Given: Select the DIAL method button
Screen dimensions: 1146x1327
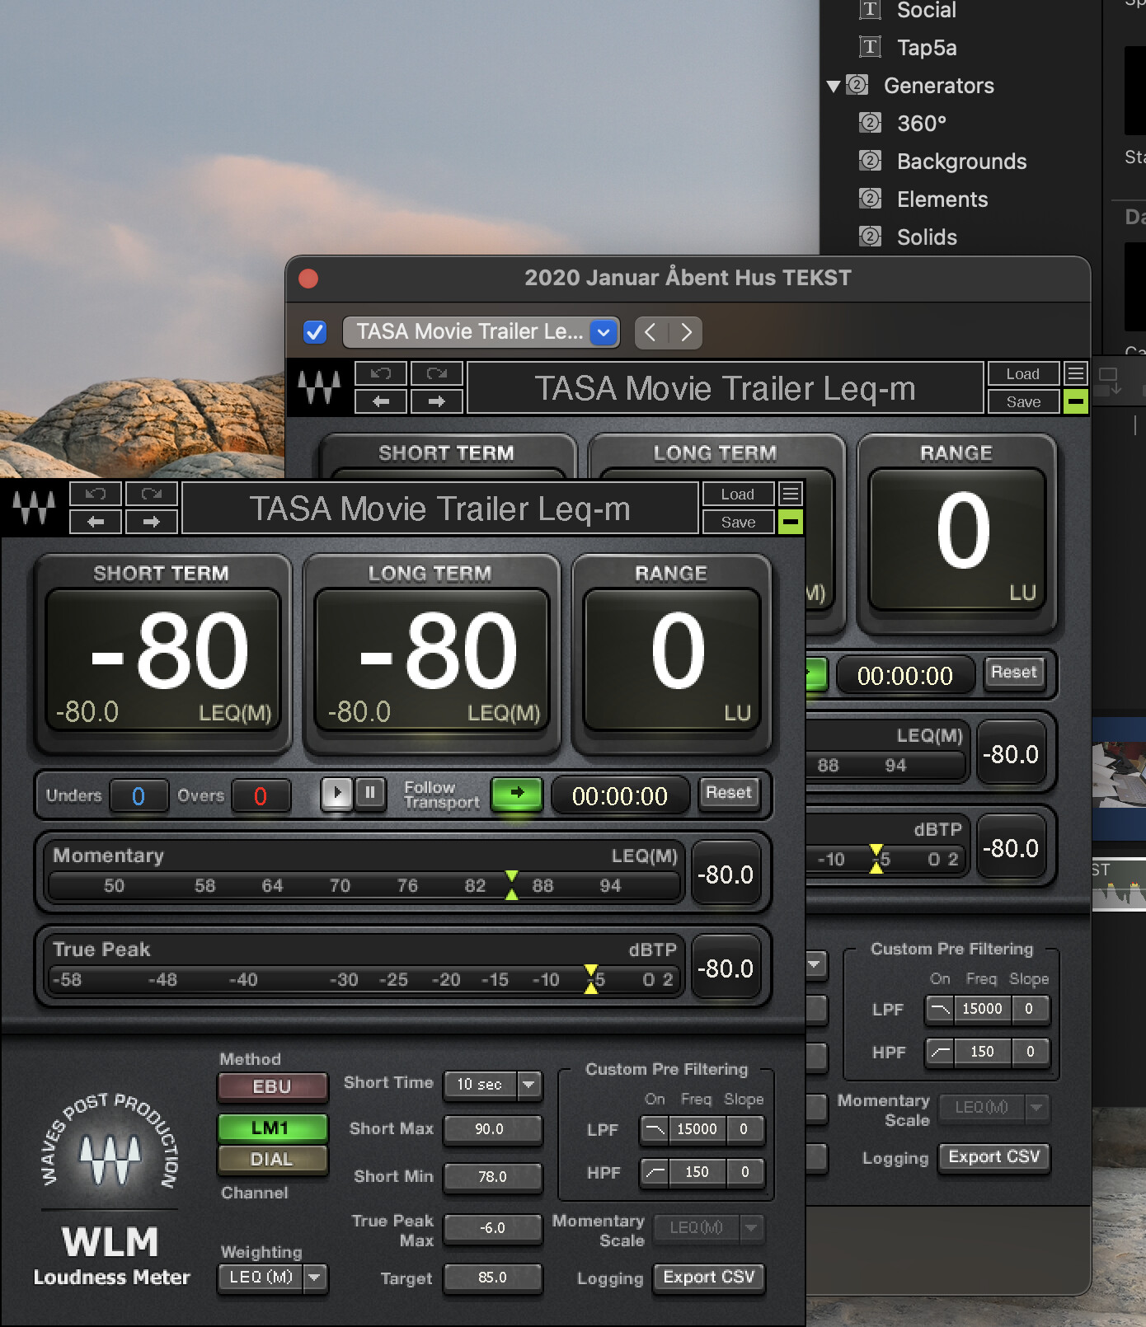Looking at the screenshot, I should coord(272,1159).
